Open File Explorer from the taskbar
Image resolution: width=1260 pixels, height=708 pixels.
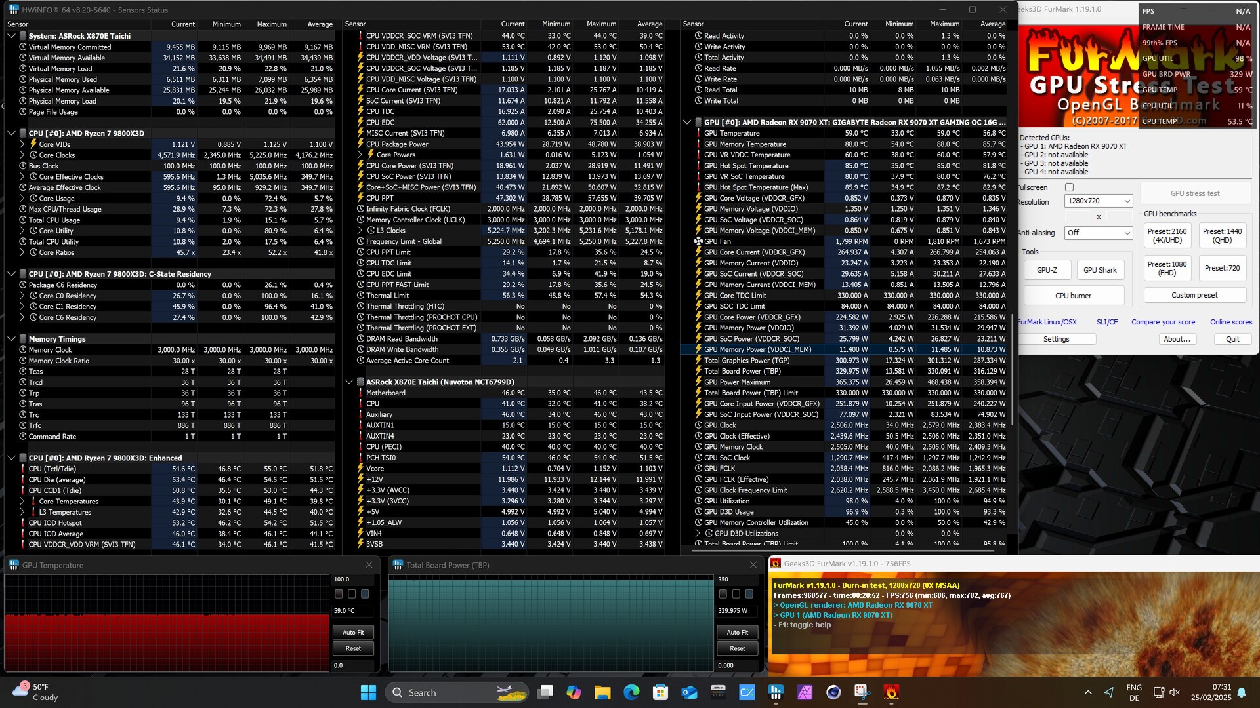[602, 692]
